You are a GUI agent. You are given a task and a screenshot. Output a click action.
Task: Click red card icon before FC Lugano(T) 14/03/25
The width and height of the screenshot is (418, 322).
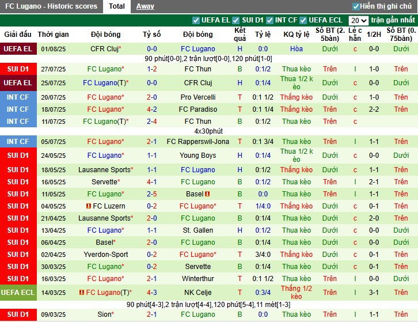tap(82, 293)
